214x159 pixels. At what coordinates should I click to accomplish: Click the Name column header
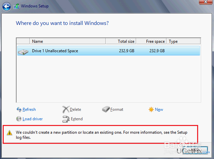point(68,41)
